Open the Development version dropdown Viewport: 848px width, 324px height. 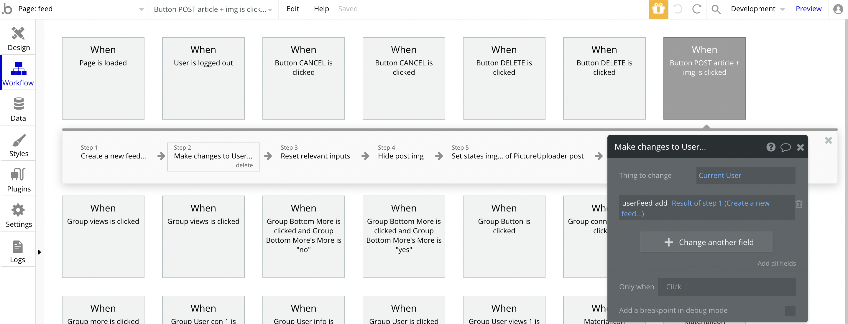[757, 9]
